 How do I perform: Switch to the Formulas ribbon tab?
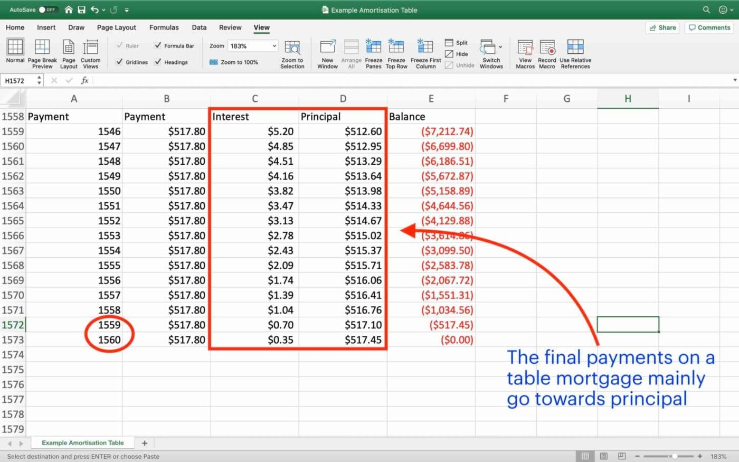[164, 27]
